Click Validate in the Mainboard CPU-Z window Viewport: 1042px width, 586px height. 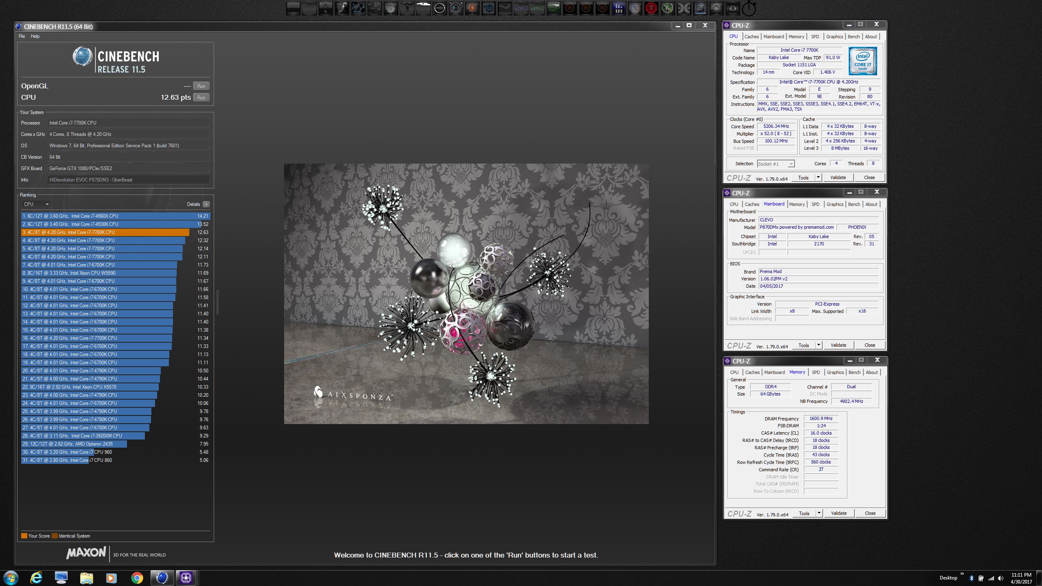tap(838, 345)
